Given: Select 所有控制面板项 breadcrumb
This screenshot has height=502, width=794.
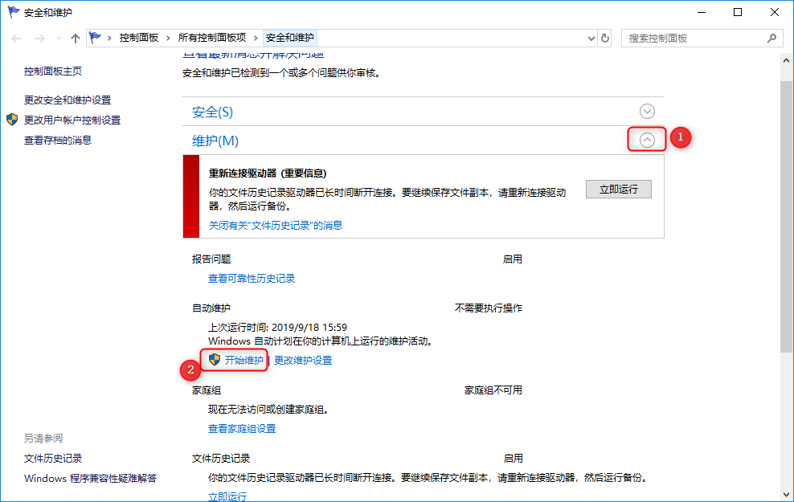Looking at the screenshot, I should point(212,38).
